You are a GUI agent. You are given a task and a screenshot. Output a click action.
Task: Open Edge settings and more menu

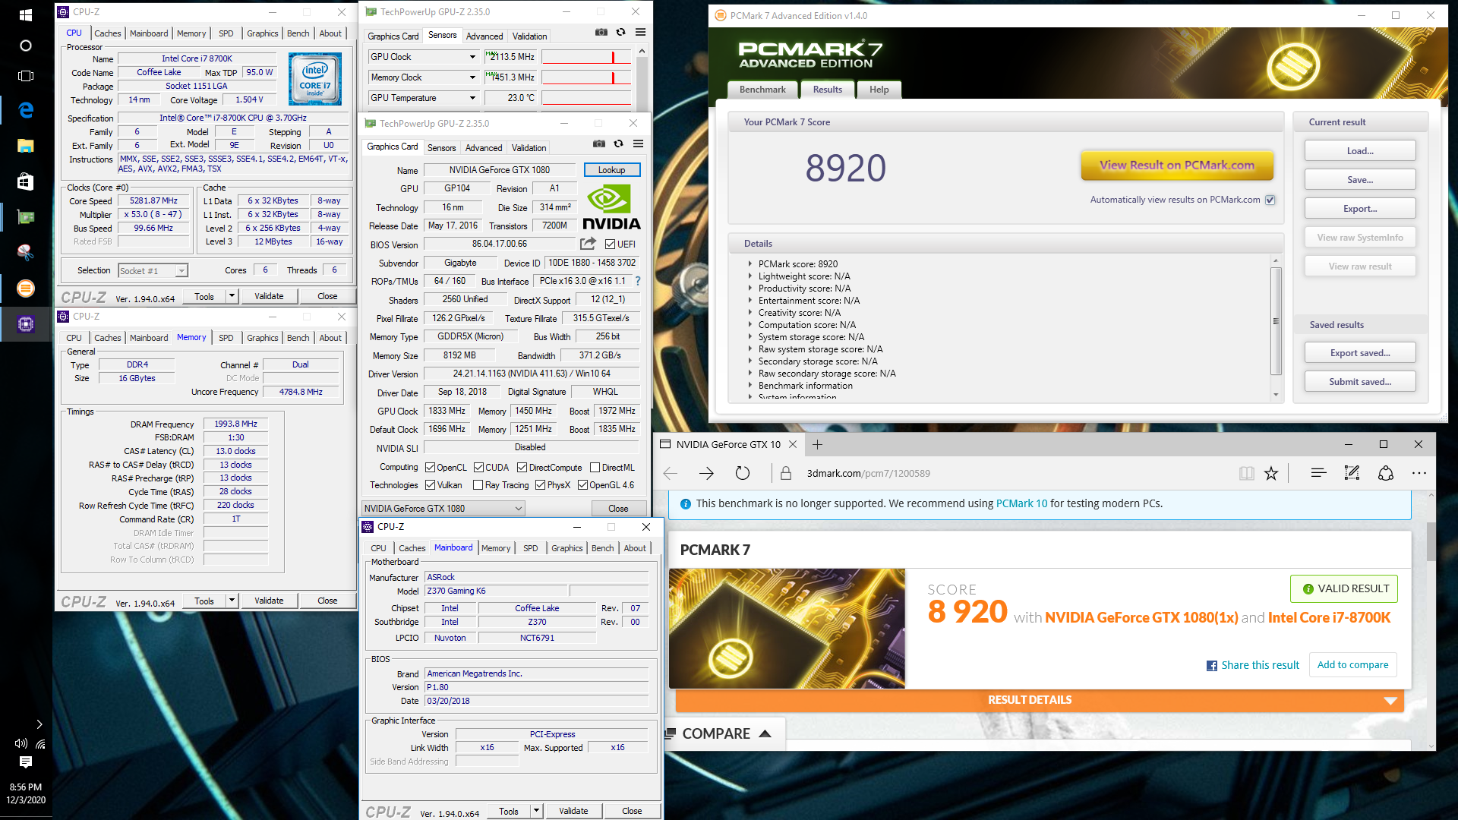pos(1419,474)
